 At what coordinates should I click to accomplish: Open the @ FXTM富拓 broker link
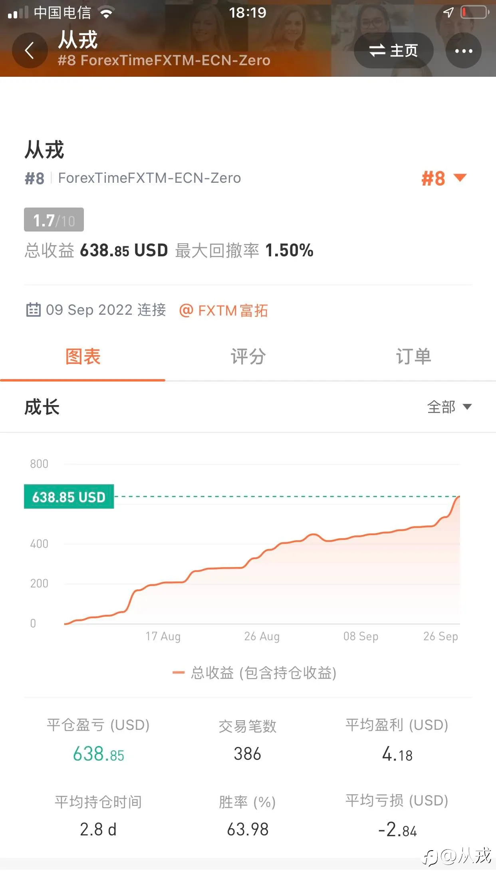click(223, 310)
